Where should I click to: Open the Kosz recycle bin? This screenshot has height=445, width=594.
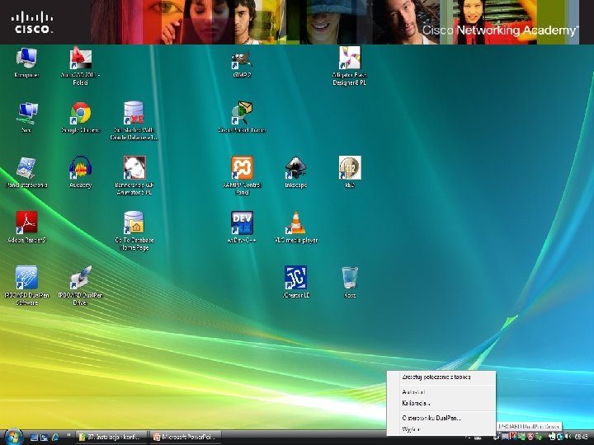coord(349,278)
